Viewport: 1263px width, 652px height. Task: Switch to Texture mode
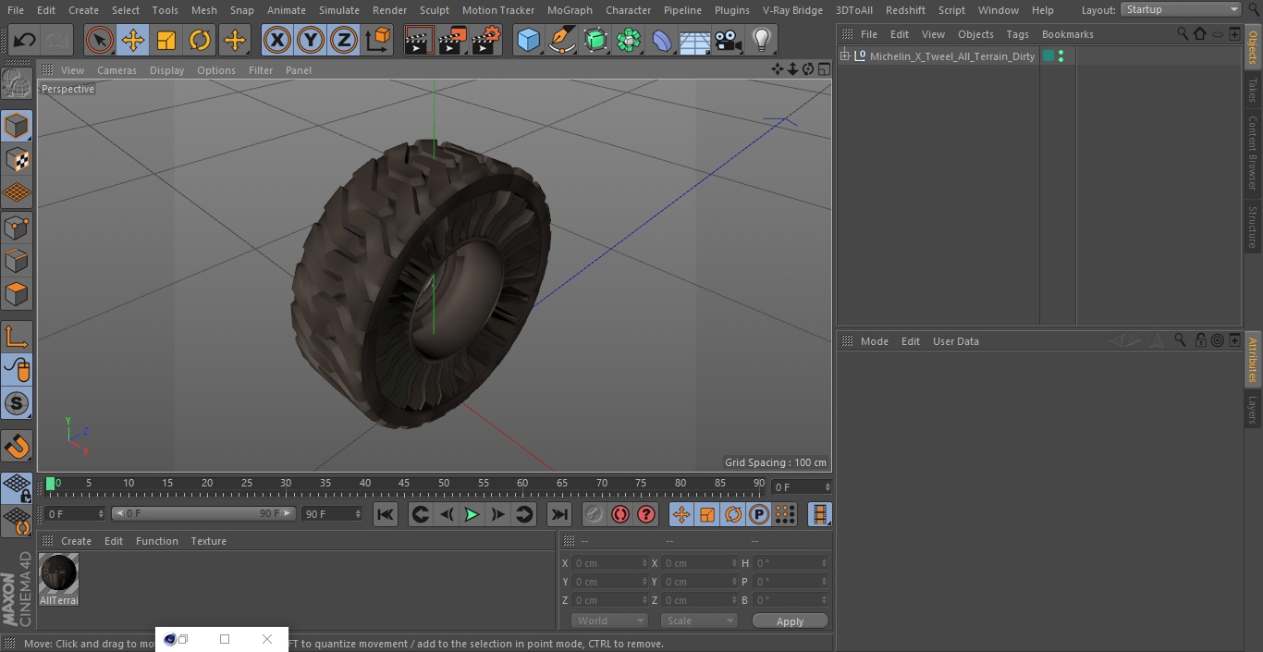(17, 160)
